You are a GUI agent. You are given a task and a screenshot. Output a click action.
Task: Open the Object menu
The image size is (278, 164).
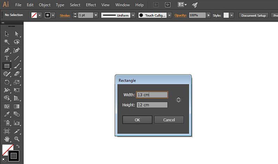(45, 5)
